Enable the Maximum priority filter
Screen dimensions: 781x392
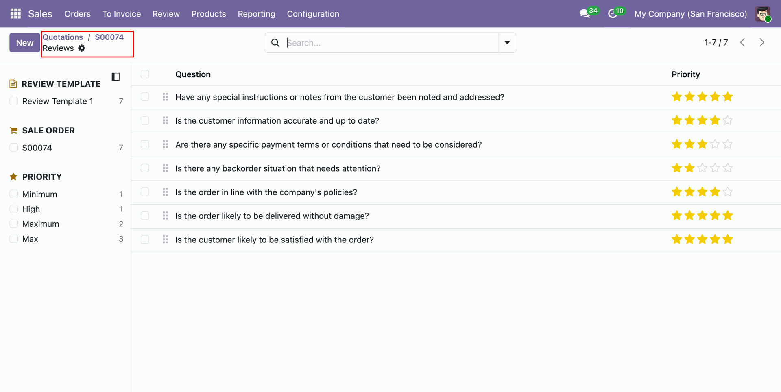coord(14,224)
